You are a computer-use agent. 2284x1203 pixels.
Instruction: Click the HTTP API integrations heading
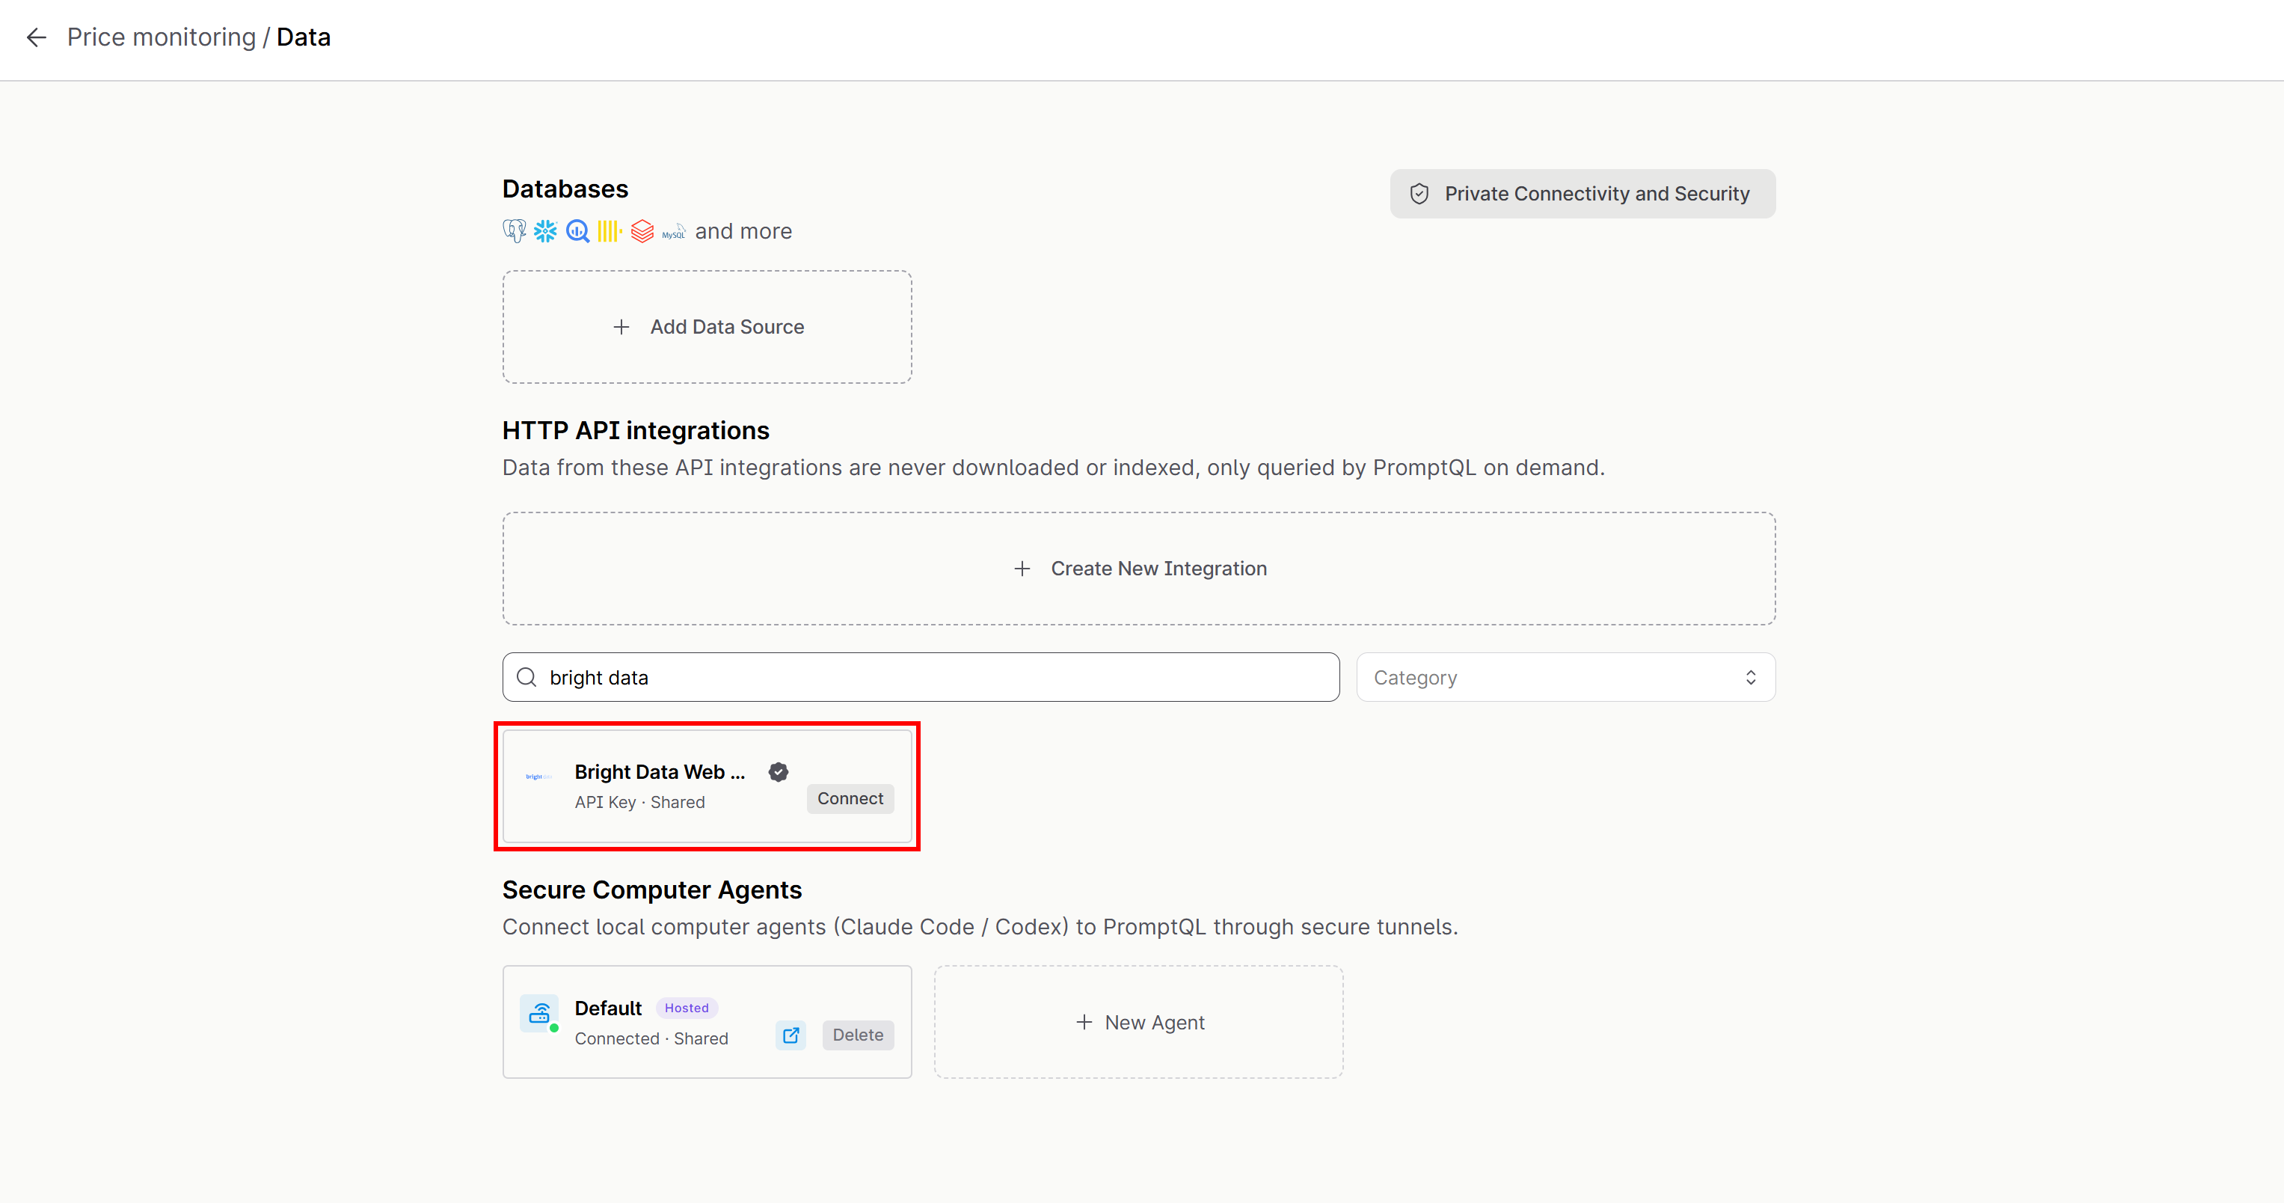(x=635, y=430)
